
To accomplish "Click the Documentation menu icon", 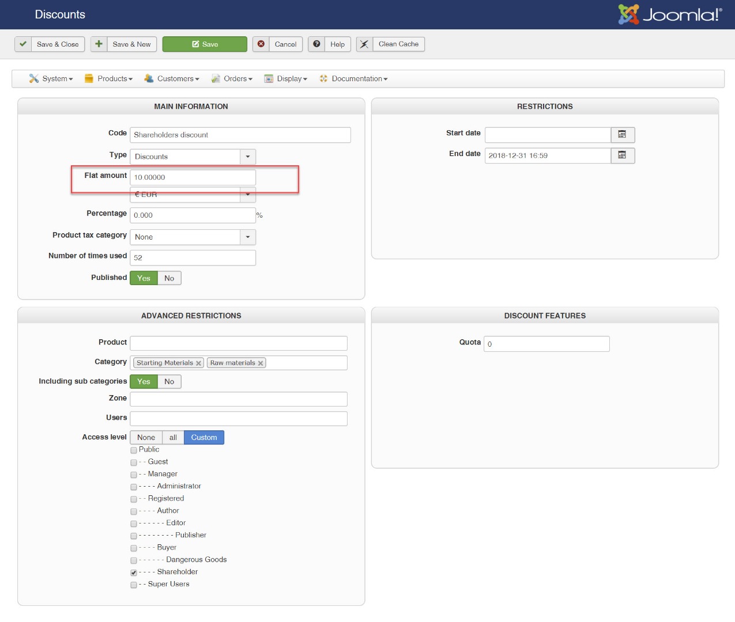I will (x=323, y=79).
